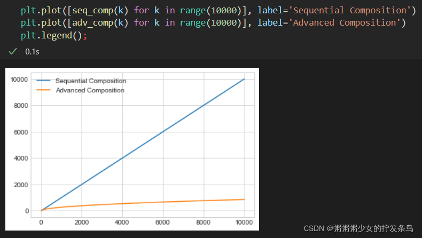Viewport: 422px width, 238px height.
Task: Click the plt.legend() code line
Action: 54,36
